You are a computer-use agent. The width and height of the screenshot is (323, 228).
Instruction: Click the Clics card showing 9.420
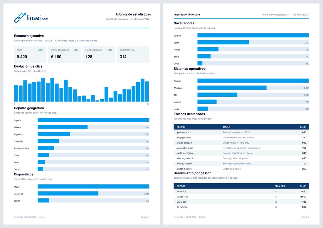pos(30,54)
